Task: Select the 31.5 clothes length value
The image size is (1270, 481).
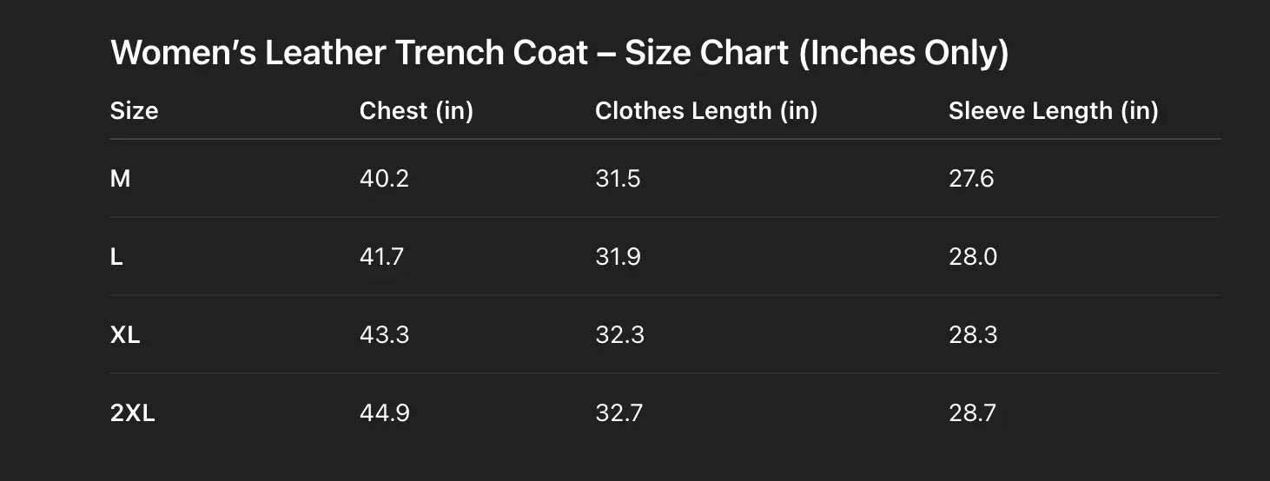Action: 618,179
